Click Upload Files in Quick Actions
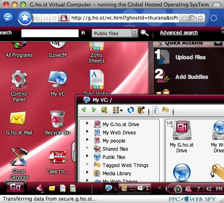The width and height of the screenshot is (224, 203). coord(191,57)
